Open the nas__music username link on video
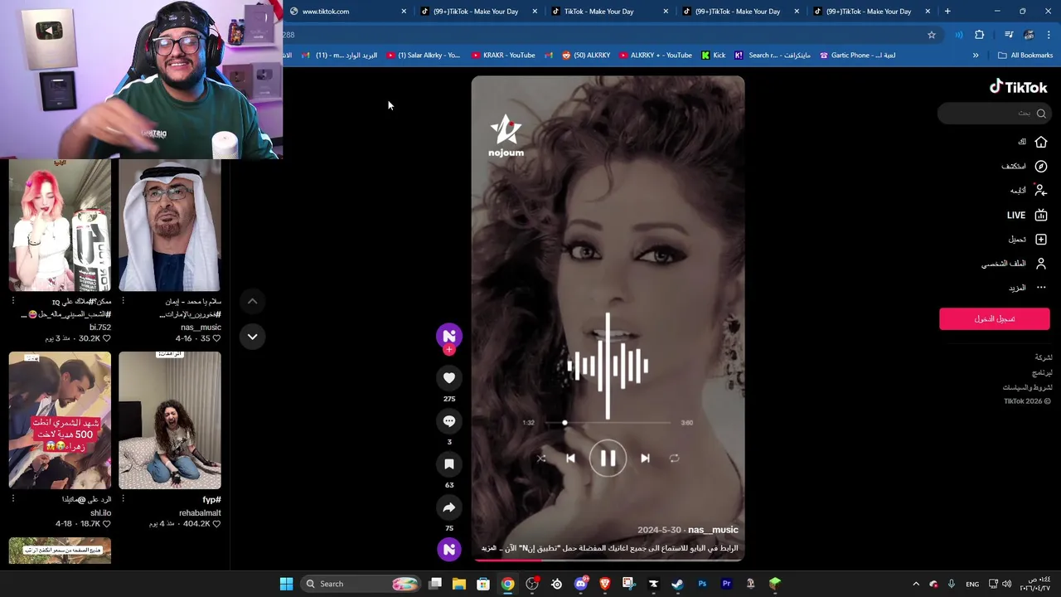1061x597 pixels. [x=713, y=530]
